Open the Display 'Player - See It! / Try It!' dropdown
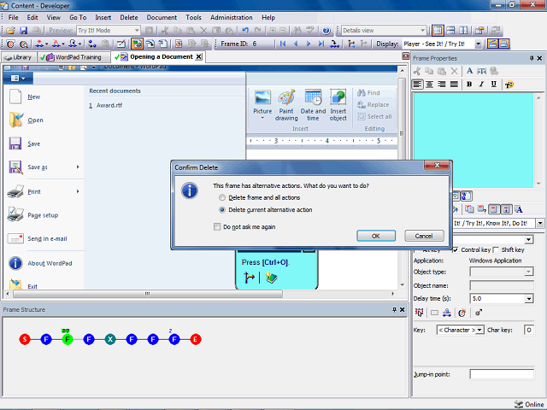The width and height of the screenshot is (547, 410). (x=479, y=44)
